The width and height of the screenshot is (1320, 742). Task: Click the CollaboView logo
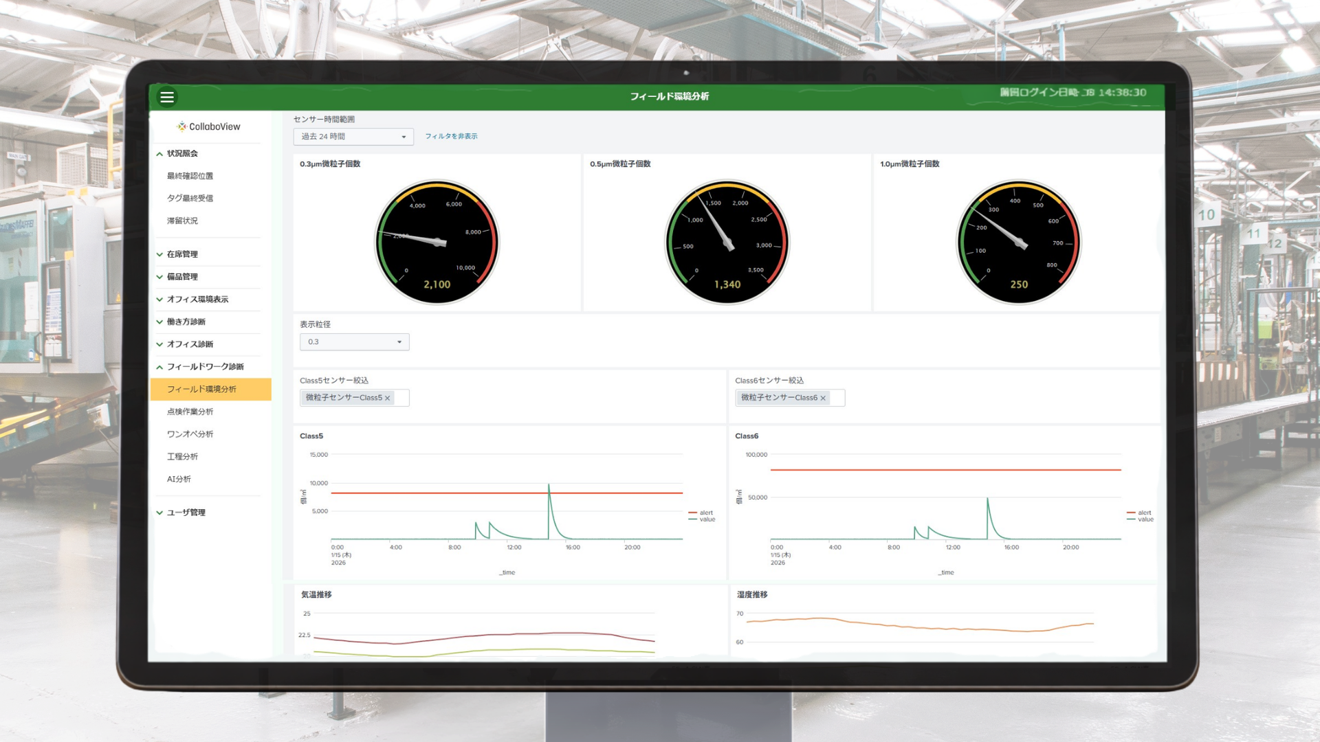[x=209, y=126]
